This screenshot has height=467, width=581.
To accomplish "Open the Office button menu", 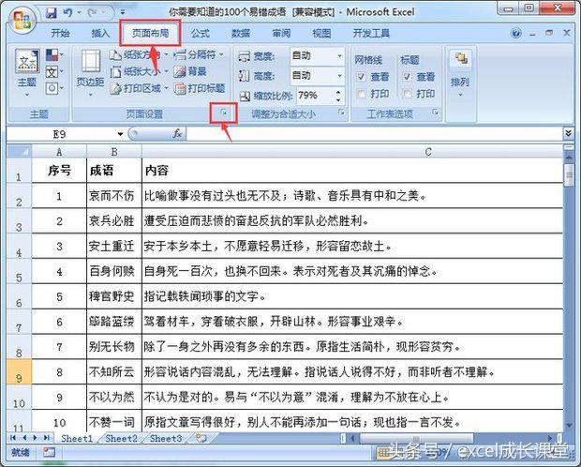I will [x=22, y=21].
